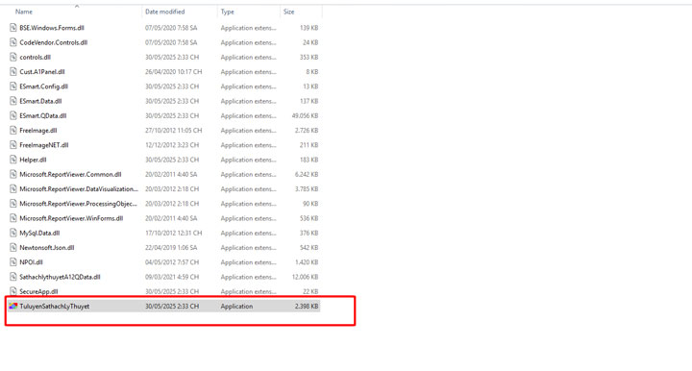Click the Helper.dll file icon
Viewport: 692px width, 371px height.
13,160
